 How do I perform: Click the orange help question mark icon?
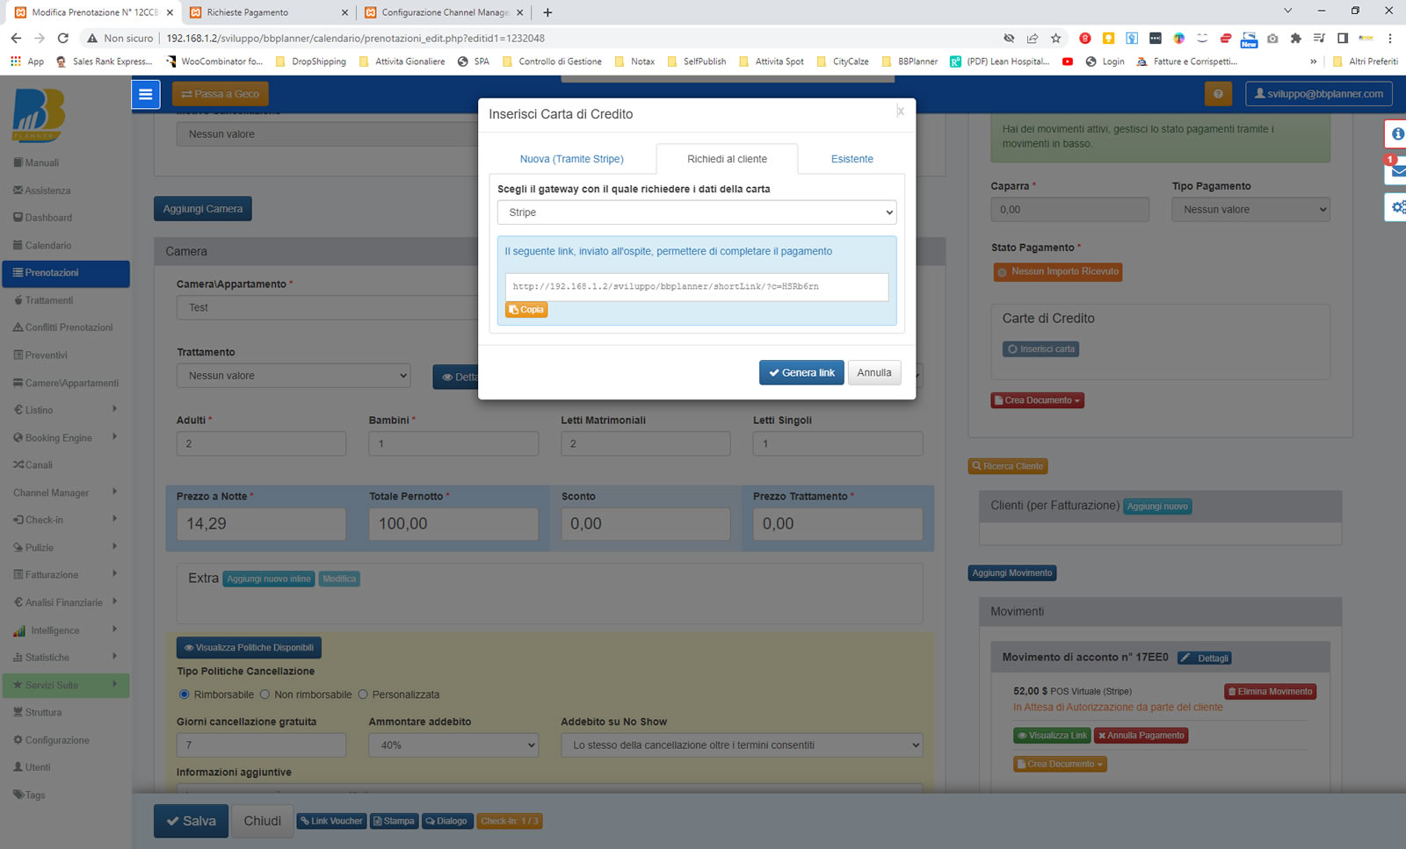[1217, 94]
